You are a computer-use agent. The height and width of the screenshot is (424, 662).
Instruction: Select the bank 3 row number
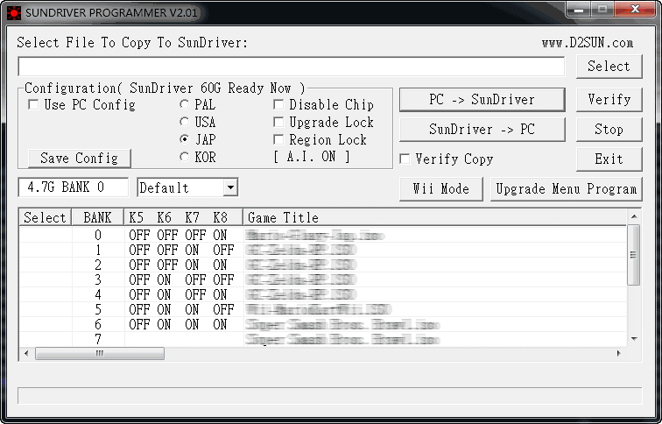[x=98, y=279]
